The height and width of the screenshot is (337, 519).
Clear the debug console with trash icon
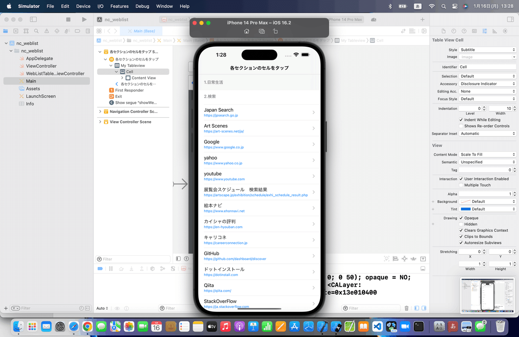coord(407,308)
